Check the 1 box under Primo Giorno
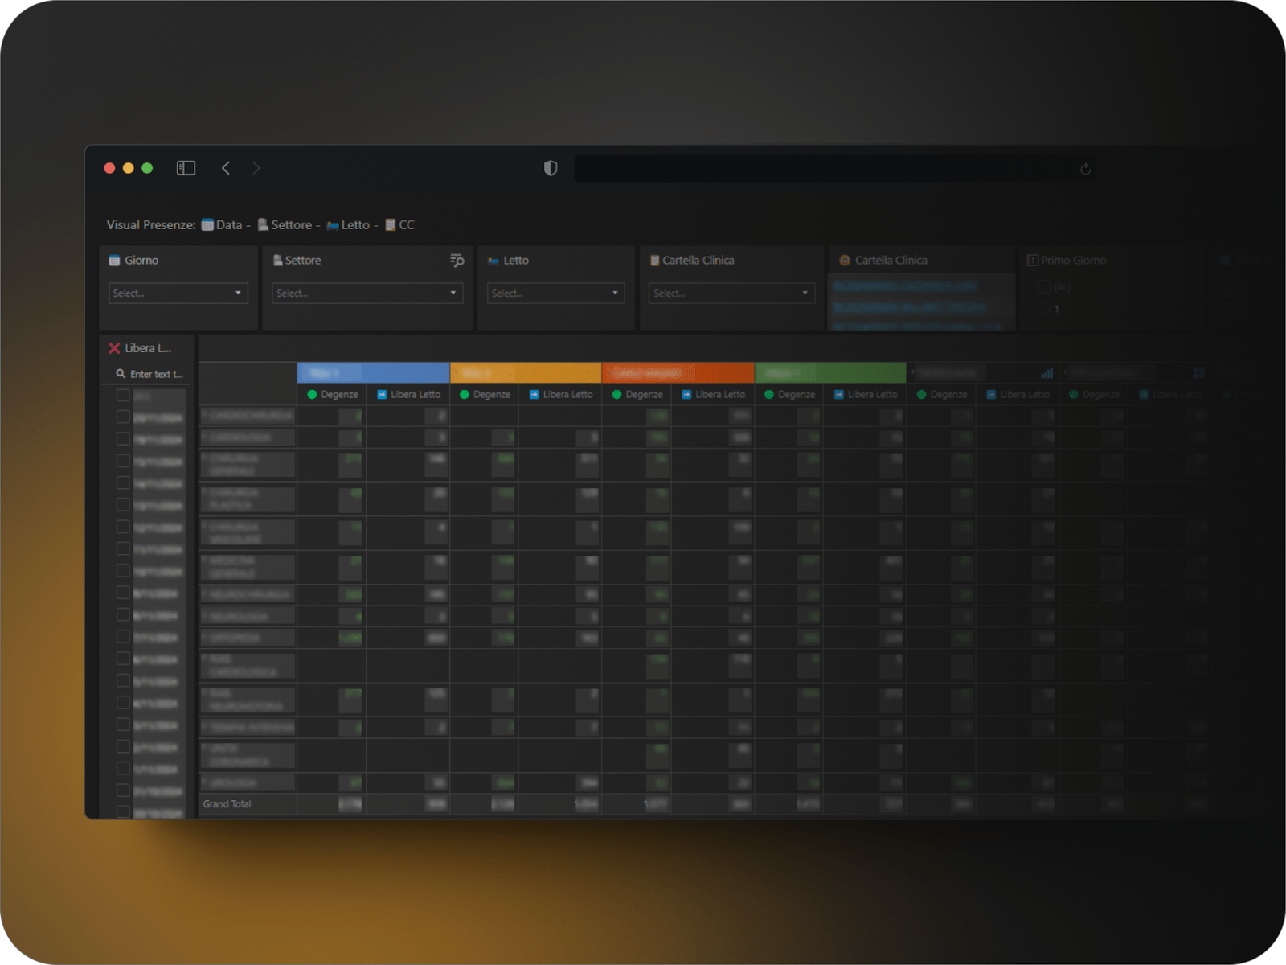 pos(1043,309)
